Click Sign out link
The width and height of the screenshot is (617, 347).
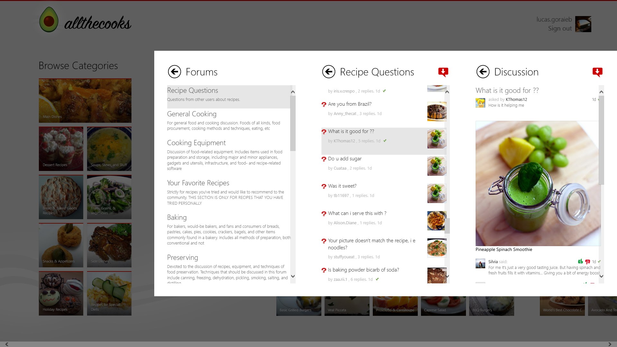pos(560,28)
